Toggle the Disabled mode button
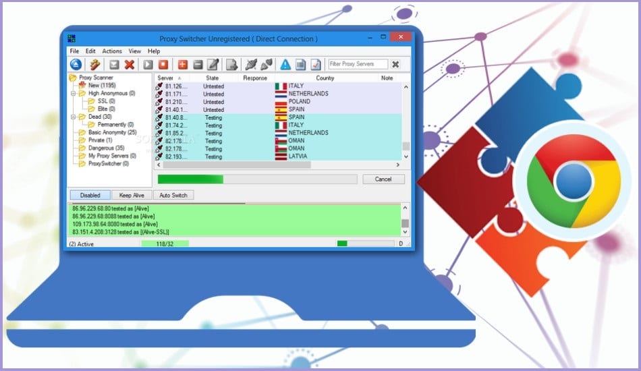 [x=90, y=195]
